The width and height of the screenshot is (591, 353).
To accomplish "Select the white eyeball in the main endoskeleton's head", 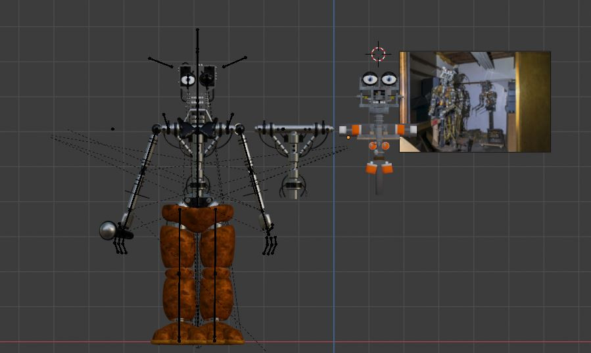I will coord(188,80).
